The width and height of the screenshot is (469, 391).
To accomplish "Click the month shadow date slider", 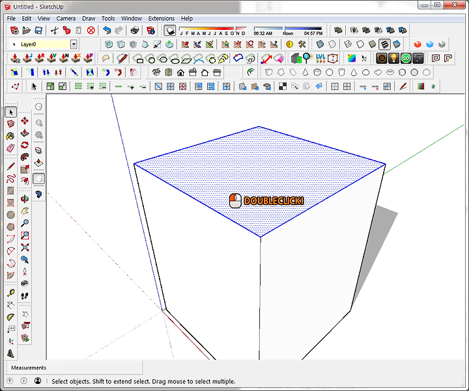I will pyautogui.click(x=212, y=31).
